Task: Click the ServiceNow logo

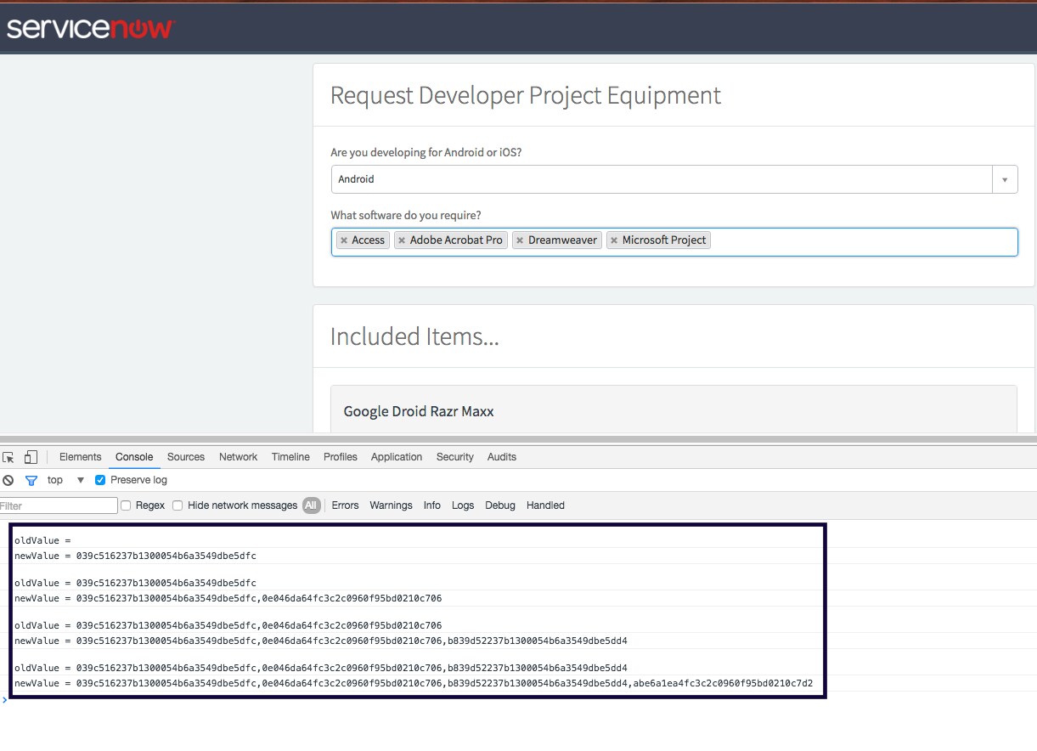Action: 90,28
